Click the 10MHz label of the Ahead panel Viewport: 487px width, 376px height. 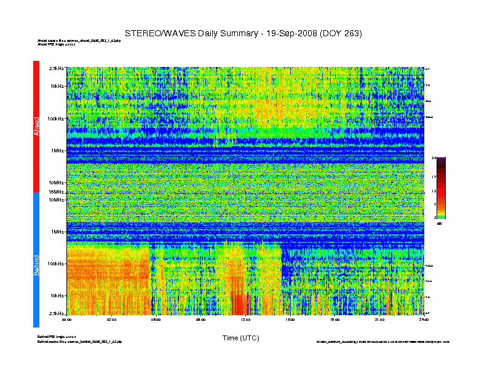tap(56, 182)
